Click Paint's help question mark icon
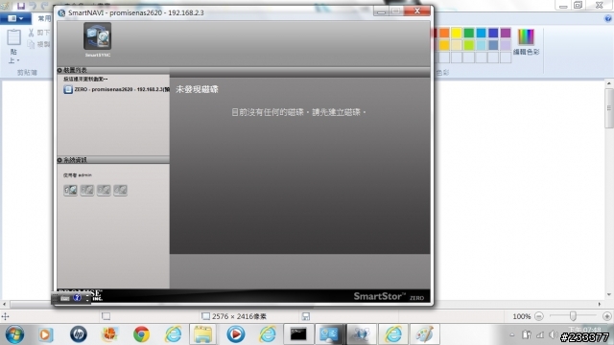 point(608,18)
